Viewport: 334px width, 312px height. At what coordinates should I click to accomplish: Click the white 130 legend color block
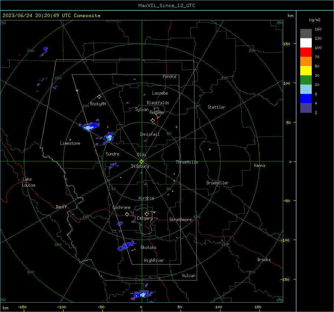tap(306, 43)
